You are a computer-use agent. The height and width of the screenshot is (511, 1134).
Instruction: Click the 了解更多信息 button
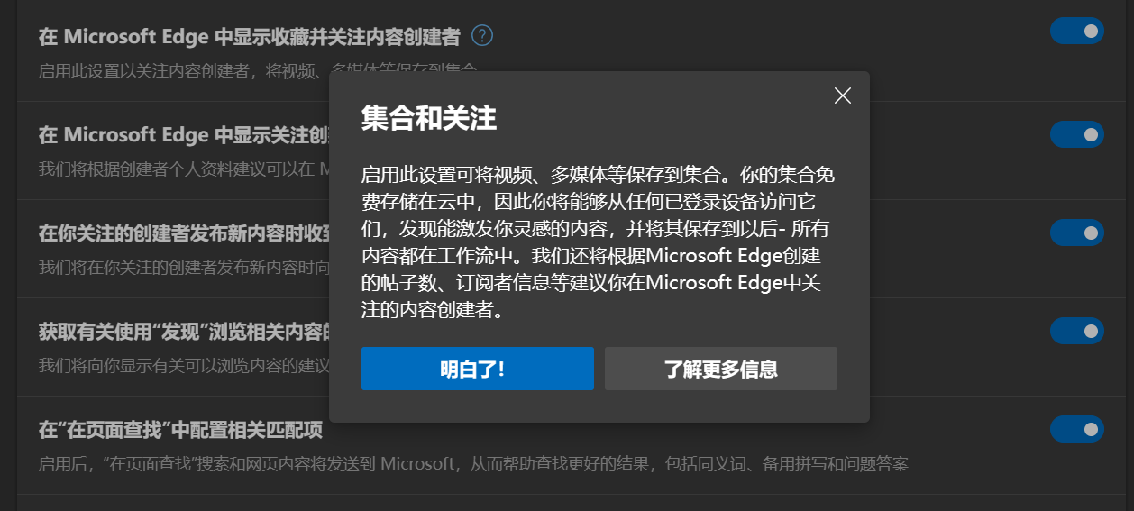(721, 369)
